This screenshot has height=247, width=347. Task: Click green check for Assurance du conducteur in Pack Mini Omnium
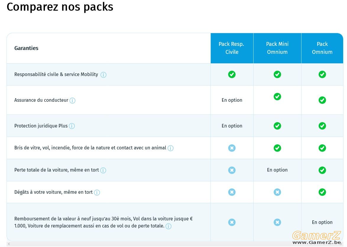point(277,97)
